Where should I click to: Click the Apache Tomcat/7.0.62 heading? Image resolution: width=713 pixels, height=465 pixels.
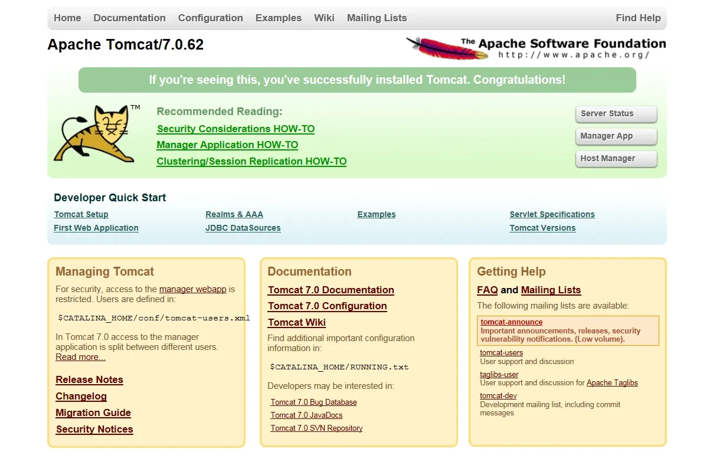tap(126, 45)
